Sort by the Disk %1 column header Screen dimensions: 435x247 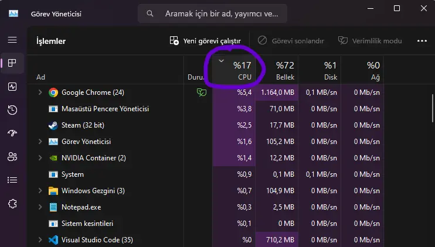pyautogui.click(x=320, y=70)
